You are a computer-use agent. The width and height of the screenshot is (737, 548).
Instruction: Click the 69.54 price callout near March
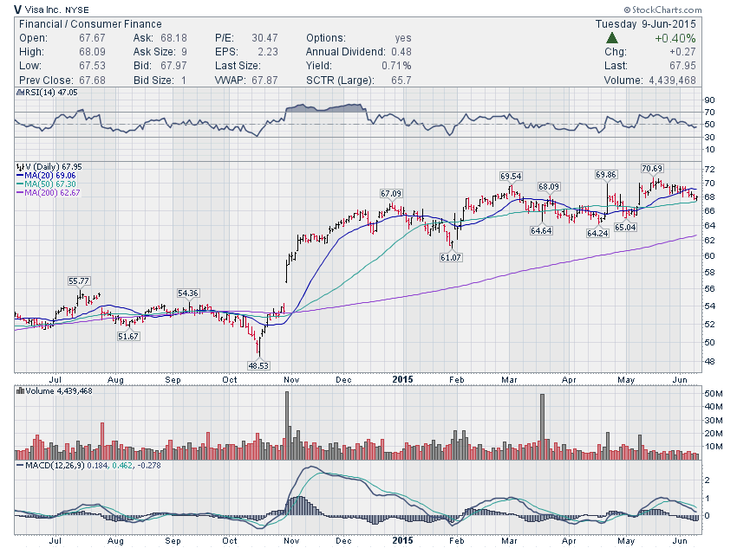coord(511,176)
